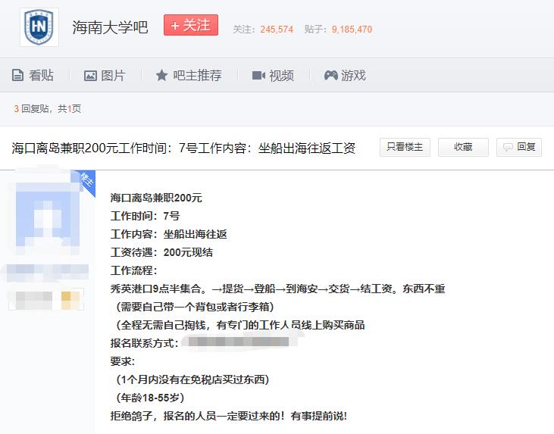
Task: Click the star icon beside 吧主推荐
Action: (162, 75)
